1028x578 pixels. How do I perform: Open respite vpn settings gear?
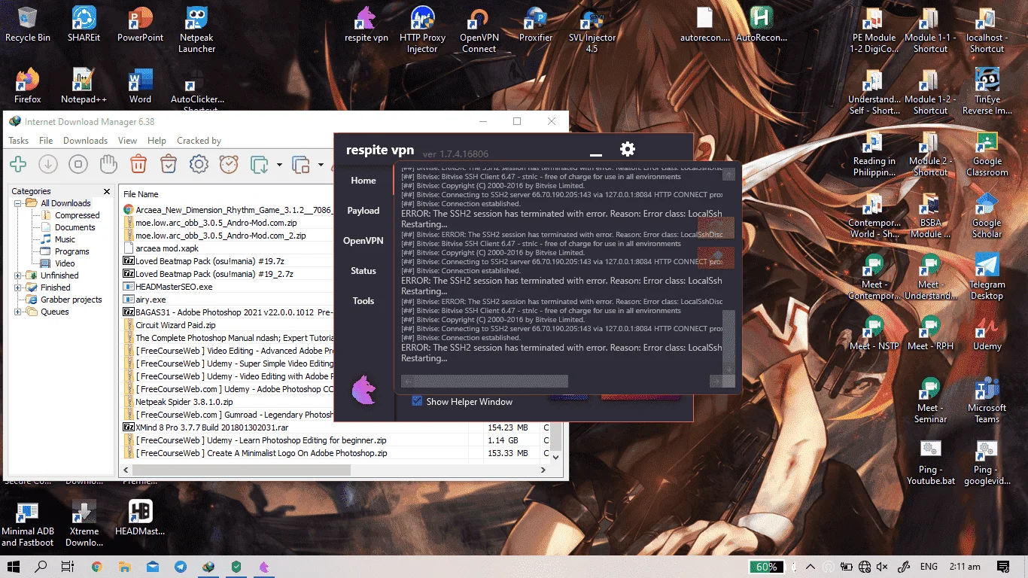point(628,149)
